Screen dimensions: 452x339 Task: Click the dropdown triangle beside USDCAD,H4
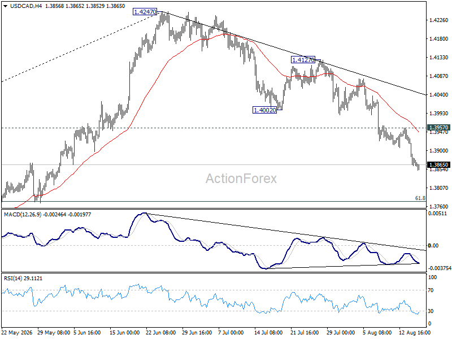pyautogui.click(x=5, y=6)
